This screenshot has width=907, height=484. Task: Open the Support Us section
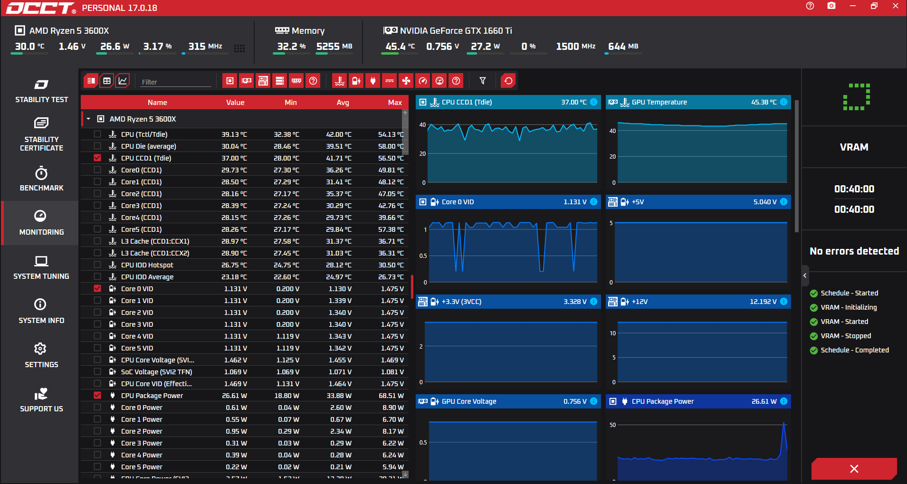pos(41,400)
